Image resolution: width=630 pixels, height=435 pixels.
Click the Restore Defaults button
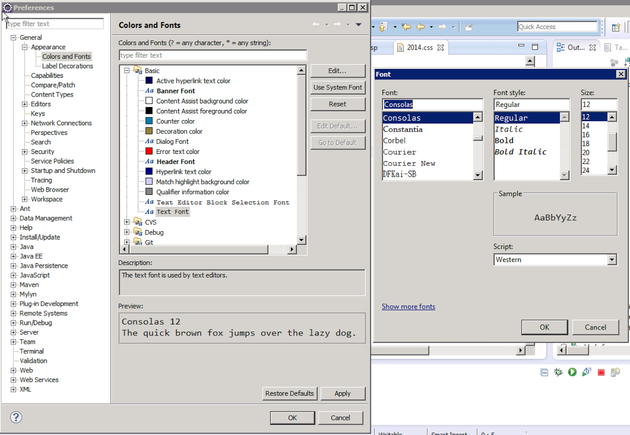coord(290,393)
